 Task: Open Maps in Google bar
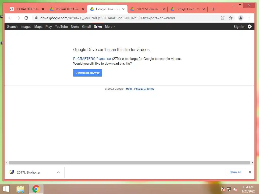(38, 27)
